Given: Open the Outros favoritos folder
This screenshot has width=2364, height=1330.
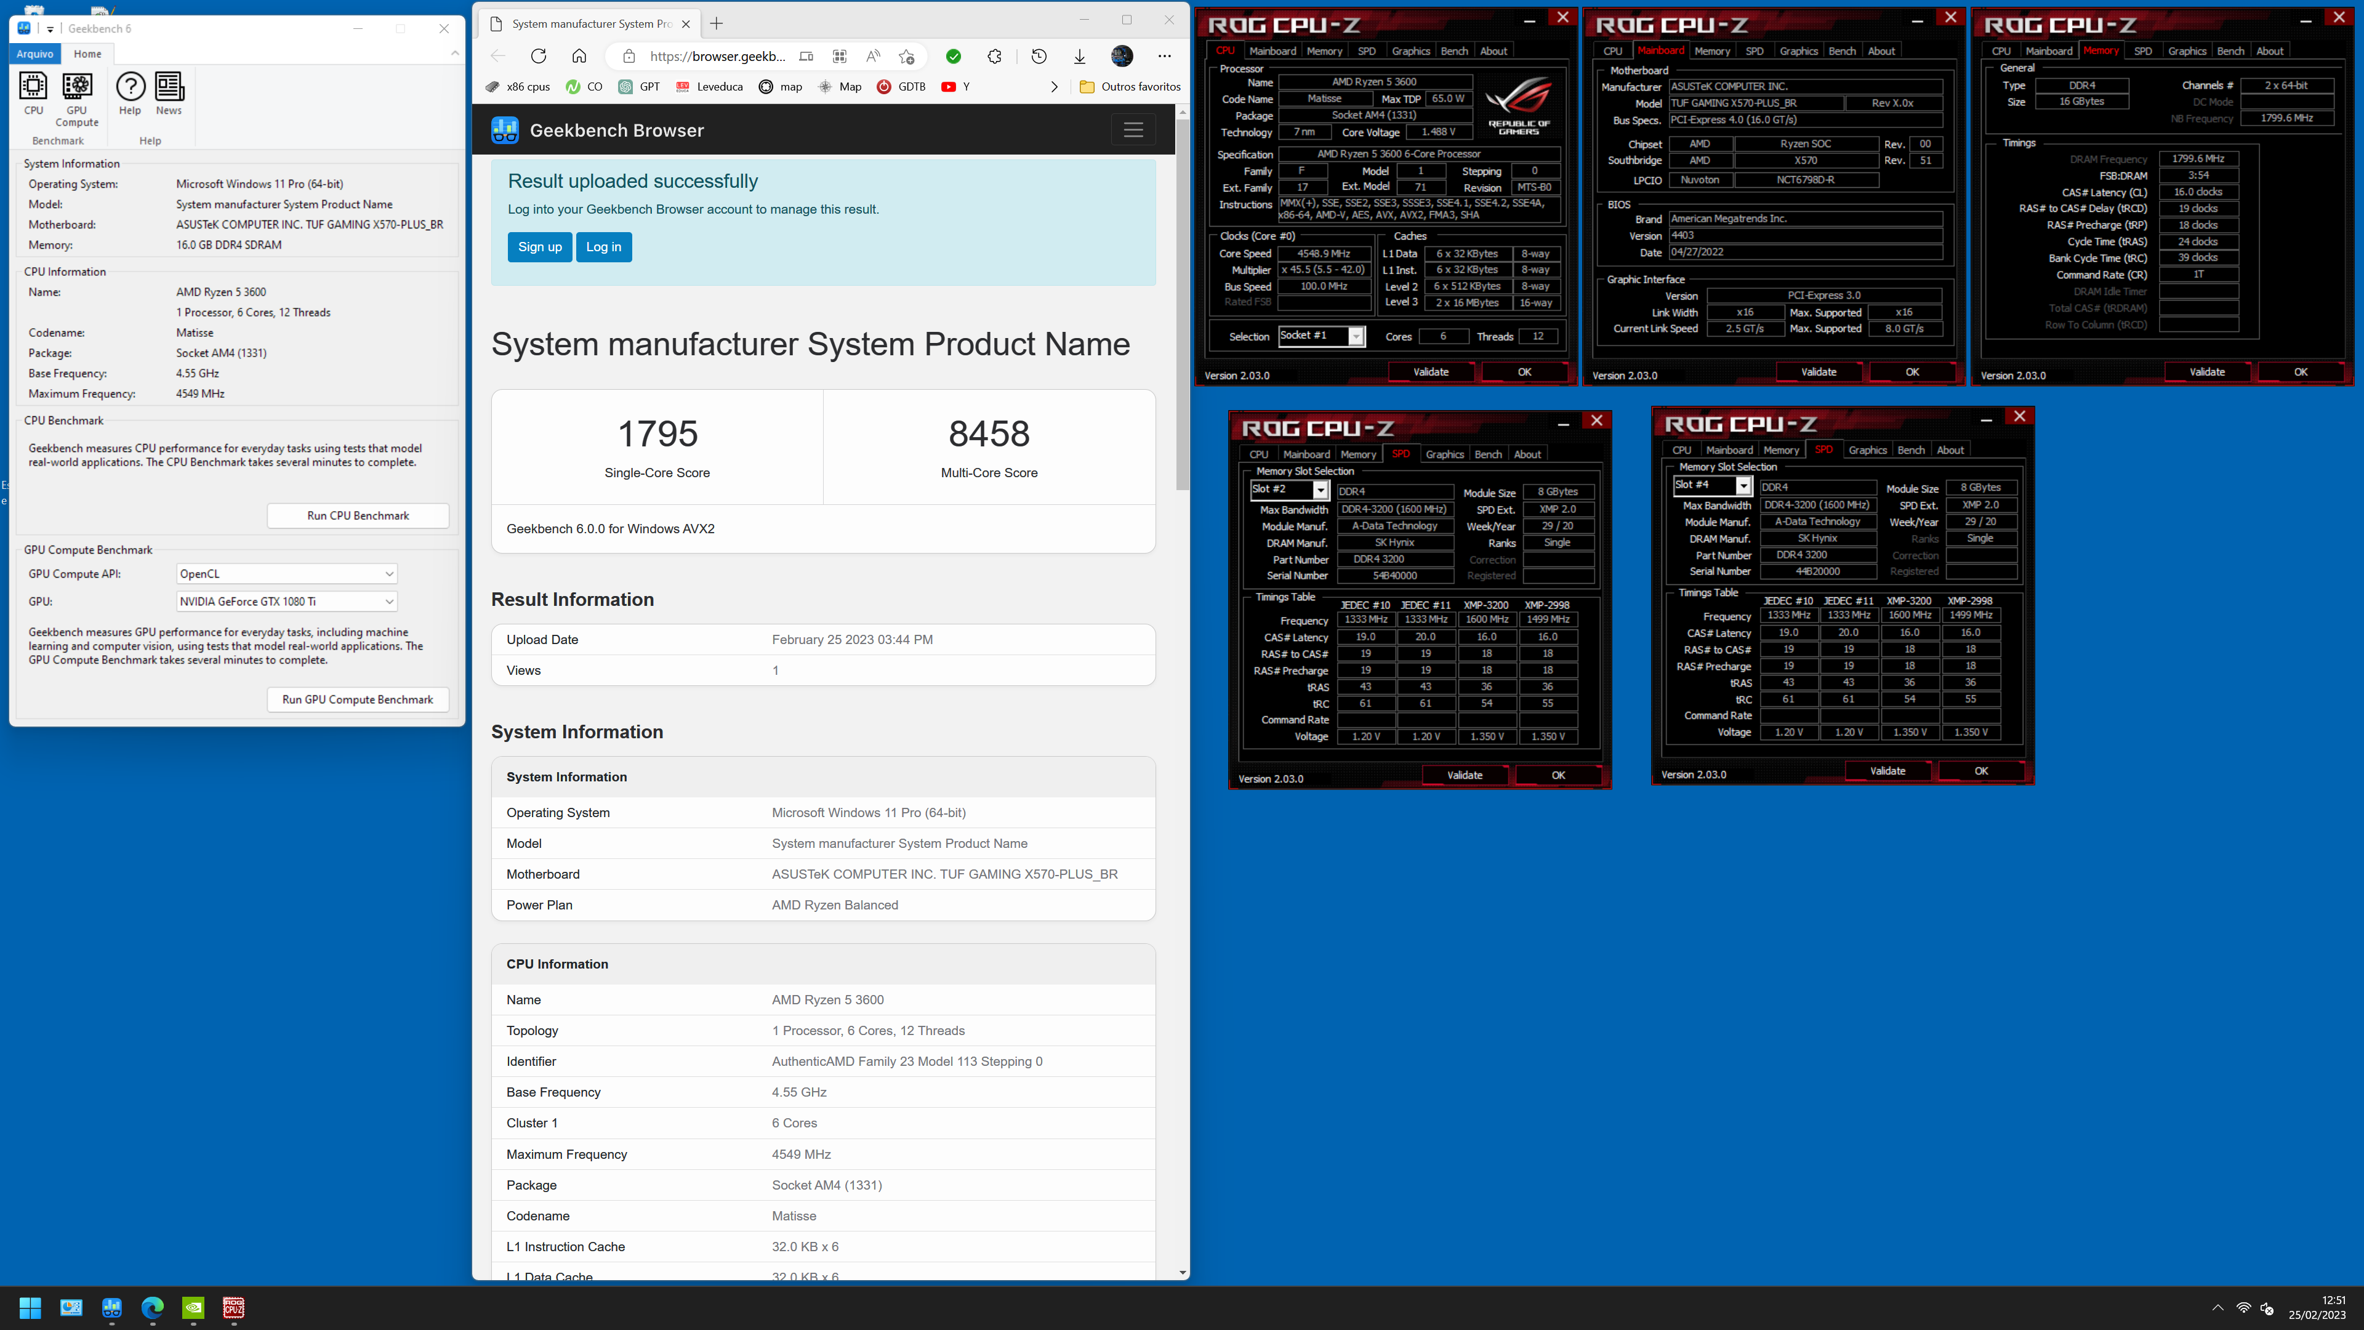Looking at the screenshot, I should 1131,87.
